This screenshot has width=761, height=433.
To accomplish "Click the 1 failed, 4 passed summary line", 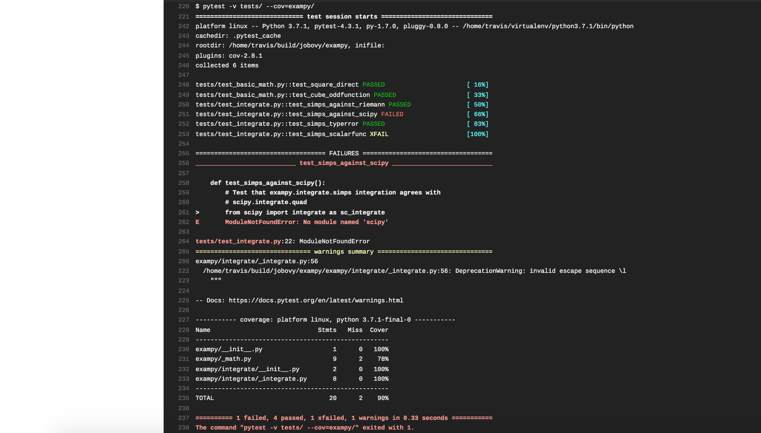I will 344,418.
